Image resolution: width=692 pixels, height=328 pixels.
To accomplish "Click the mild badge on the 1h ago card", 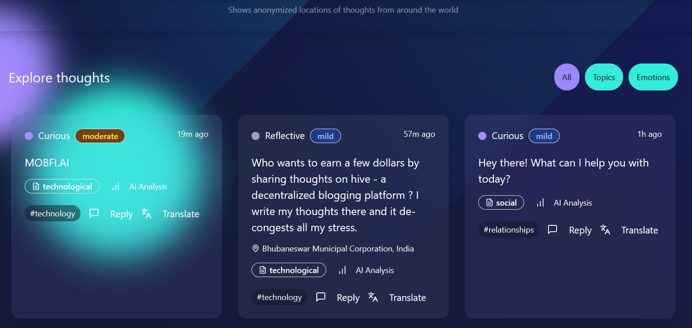I will click(x=544, y=136).
